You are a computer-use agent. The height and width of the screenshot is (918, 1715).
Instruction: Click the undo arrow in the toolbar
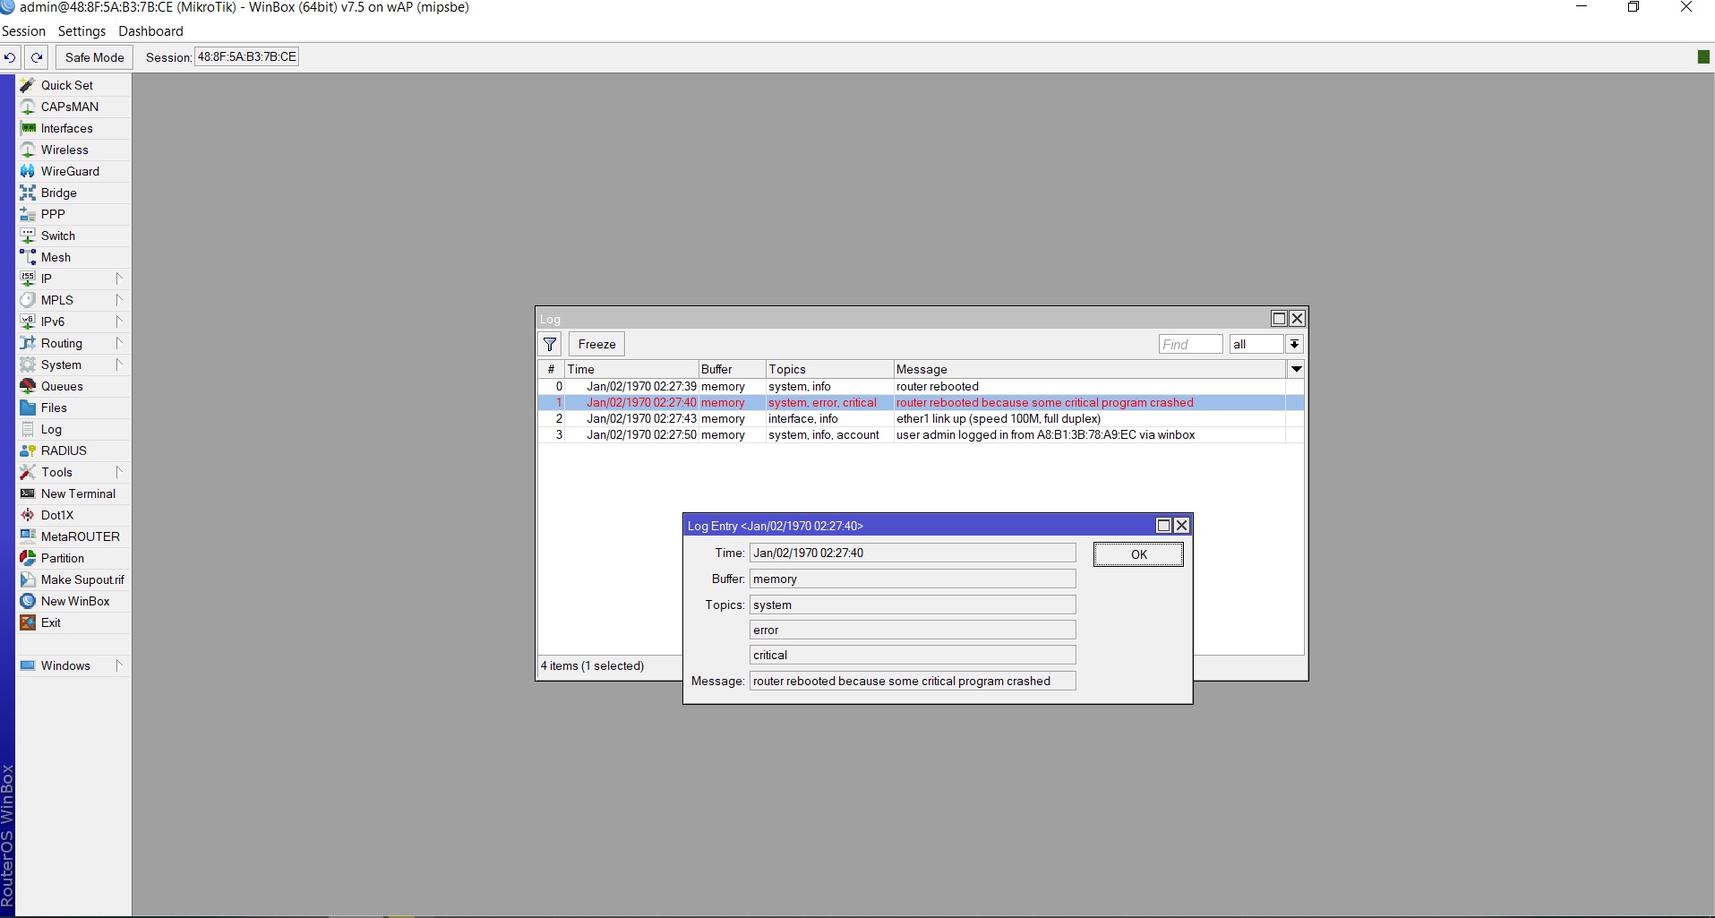10,57
